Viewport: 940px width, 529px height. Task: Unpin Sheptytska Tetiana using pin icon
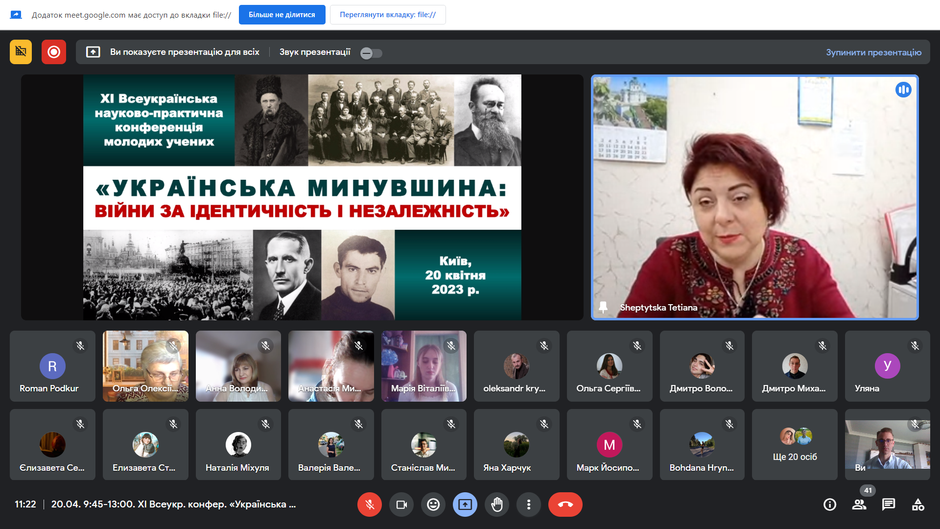(x=603, y=307)
